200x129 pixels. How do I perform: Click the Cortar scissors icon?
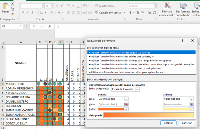[x=12, y=4]
